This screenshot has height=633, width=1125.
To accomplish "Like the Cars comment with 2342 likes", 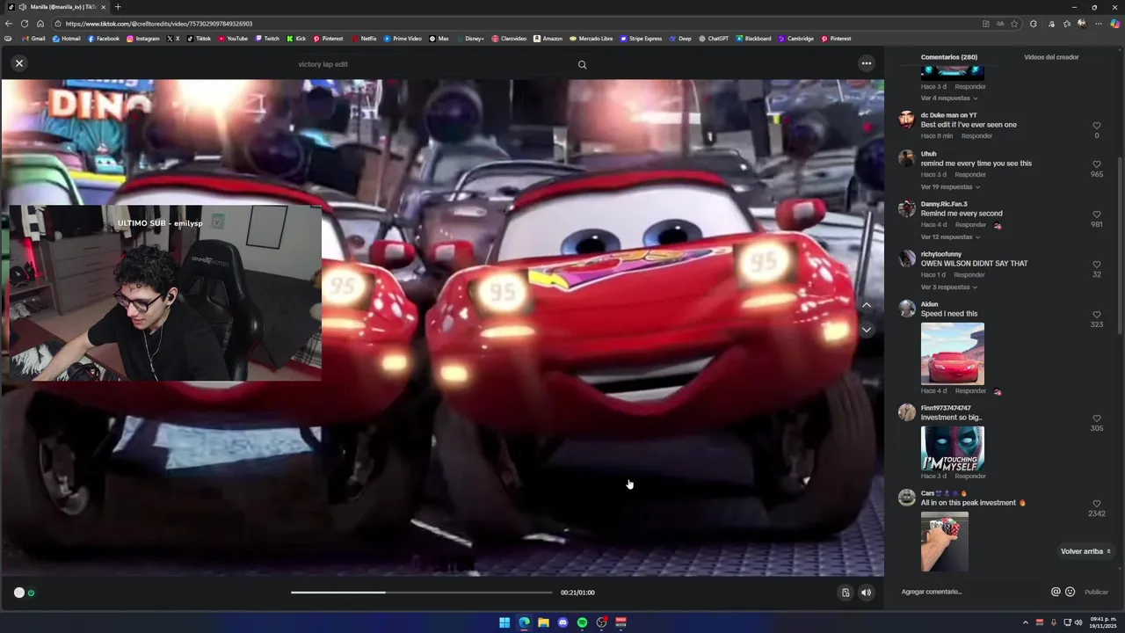I will tap(1096, 504).
